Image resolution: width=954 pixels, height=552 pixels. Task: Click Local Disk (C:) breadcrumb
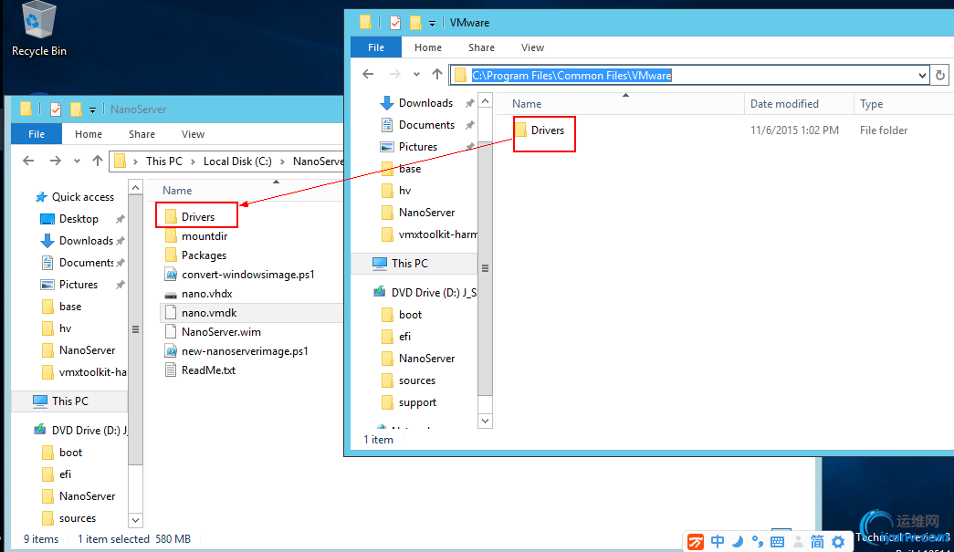pos(237,161)
